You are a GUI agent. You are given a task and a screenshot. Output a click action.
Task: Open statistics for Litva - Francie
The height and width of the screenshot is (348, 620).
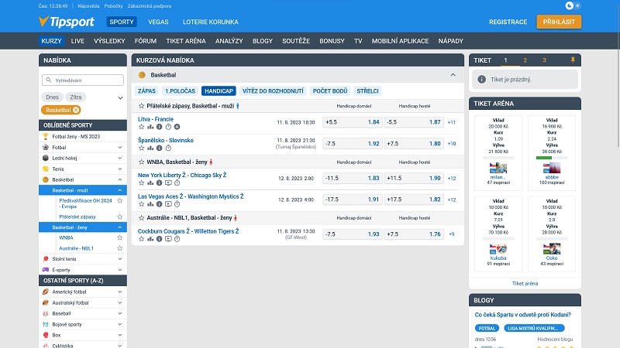pyautogui.click(x=150, y=127)
